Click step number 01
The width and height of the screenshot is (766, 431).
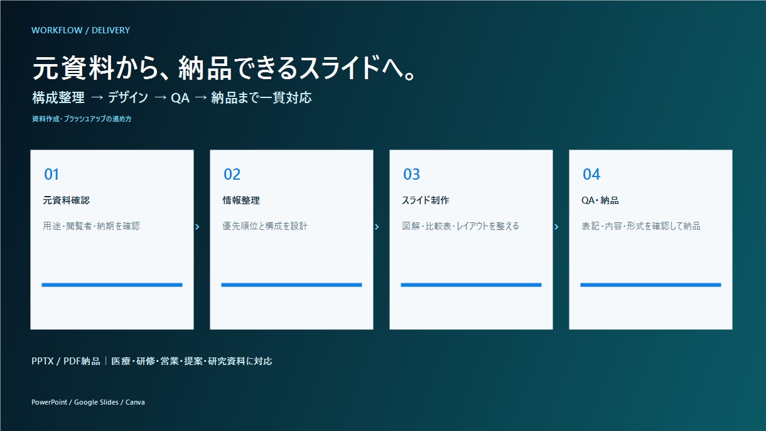point(51,174)
